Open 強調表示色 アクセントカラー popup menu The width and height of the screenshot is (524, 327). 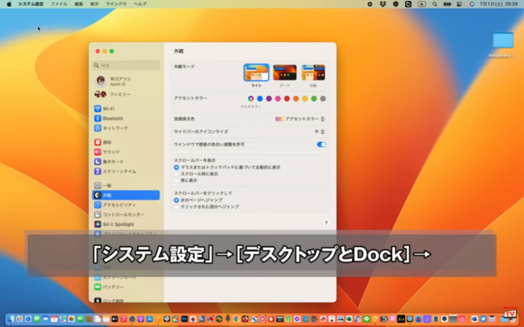click(300, 119)
